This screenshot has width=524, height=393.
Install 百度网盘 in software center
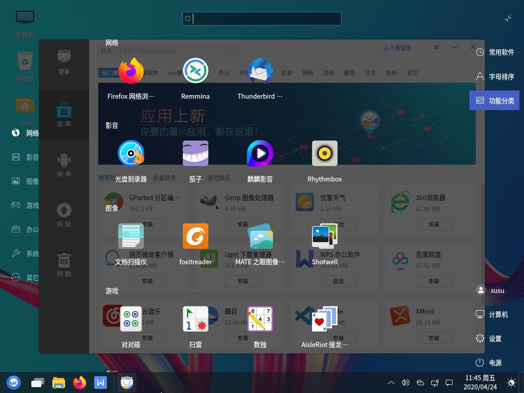434,281
